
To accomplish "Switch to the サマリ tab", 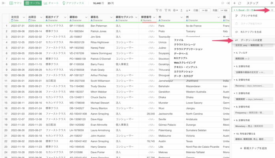I will coord(15,3).
